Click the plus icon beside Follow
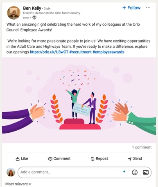The height and width of the screenshot is (187, 158). coord(124,8)
